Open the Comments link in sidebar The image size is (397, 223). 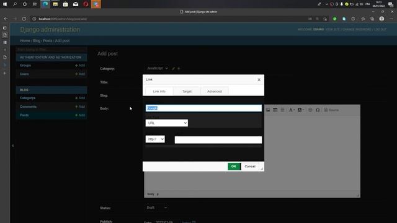click(x=28, y=107)
